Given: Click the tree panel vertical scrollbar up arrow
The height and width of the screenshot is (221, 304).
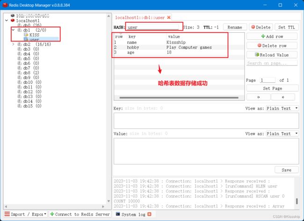Looking at the screenshot, I should coord(109,16).
